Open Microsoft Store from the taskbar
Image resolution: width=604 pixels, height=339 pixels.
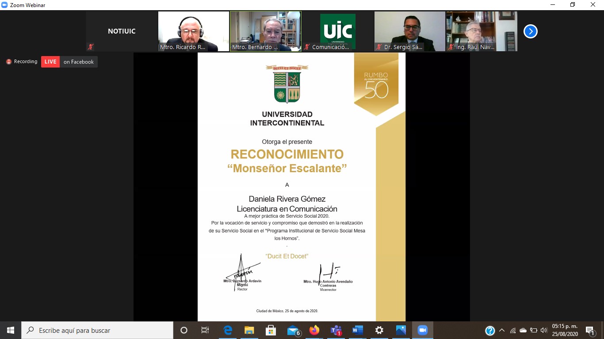271,330
